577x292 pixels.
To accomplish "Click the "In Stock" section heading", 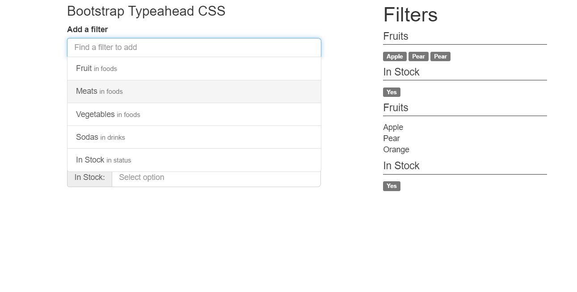I will click(x=401, y=71).
